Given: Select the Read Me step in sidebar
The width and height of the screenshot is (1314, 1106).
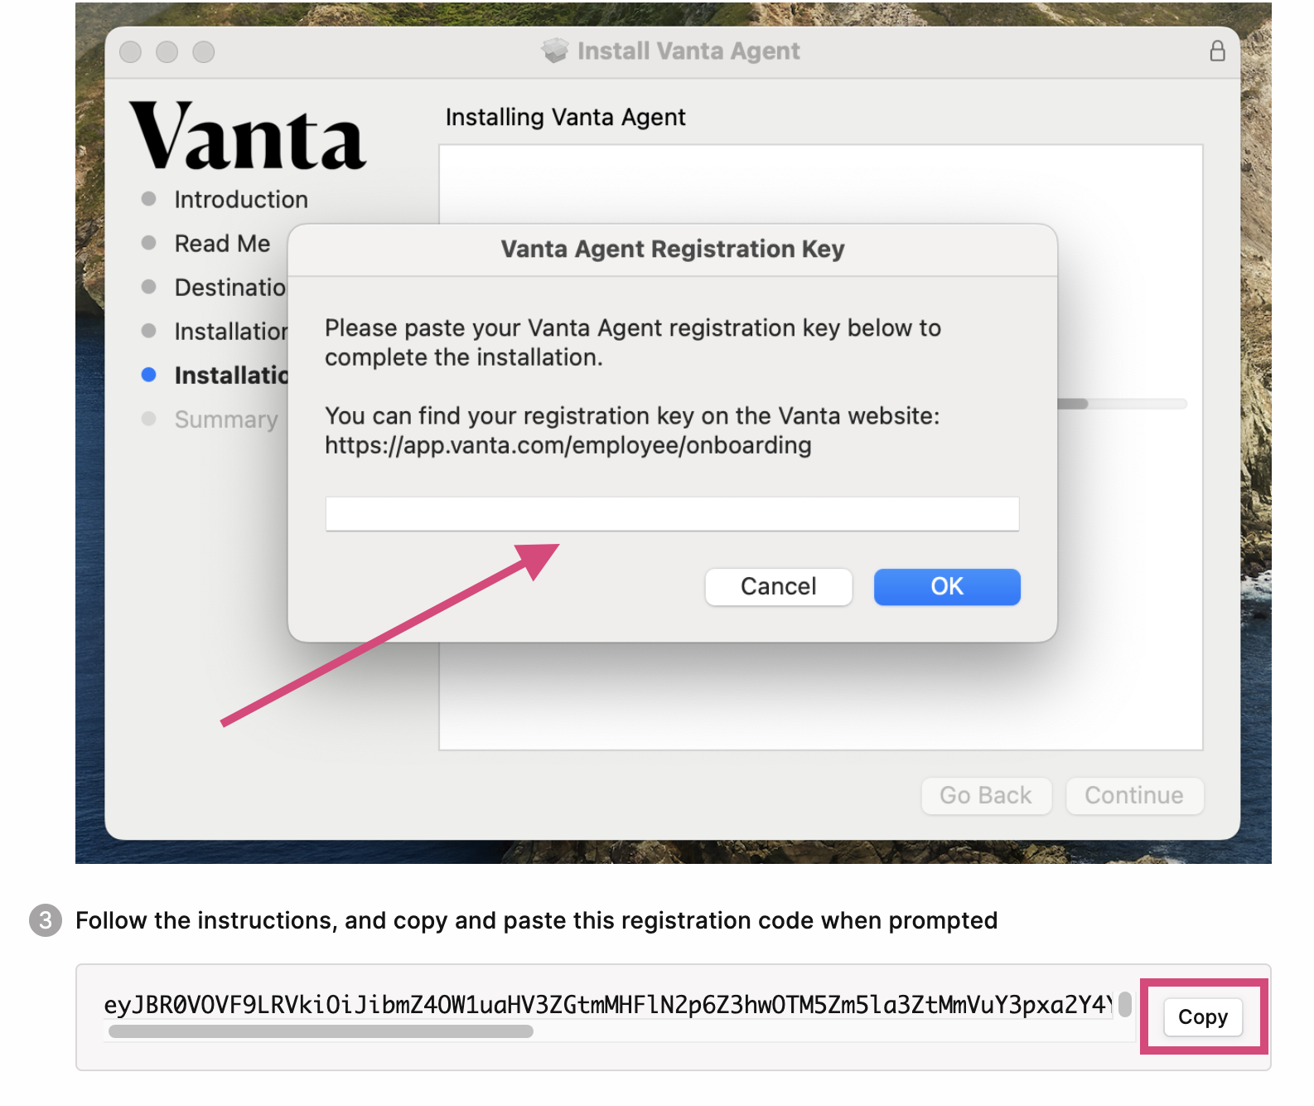Looking at the screenshot, I should point(222,244).
